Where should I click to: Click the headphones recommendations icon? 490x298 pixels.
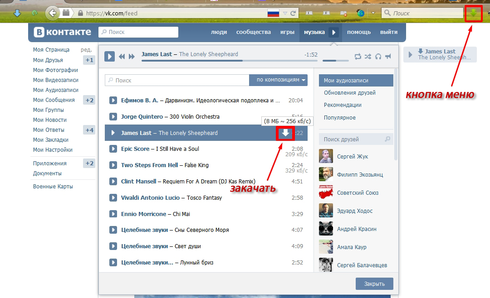[x=378, y=57]
